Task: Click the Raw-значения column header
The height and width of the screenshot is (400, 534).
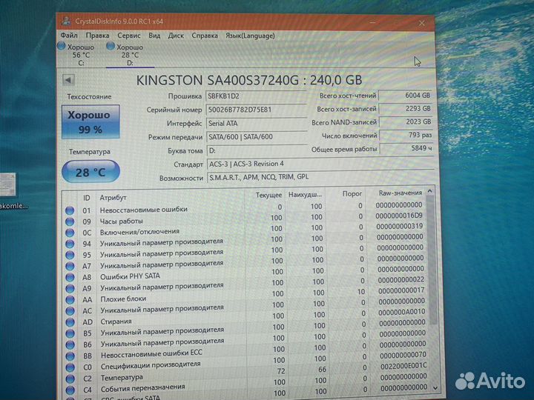Action: [400, 193]
